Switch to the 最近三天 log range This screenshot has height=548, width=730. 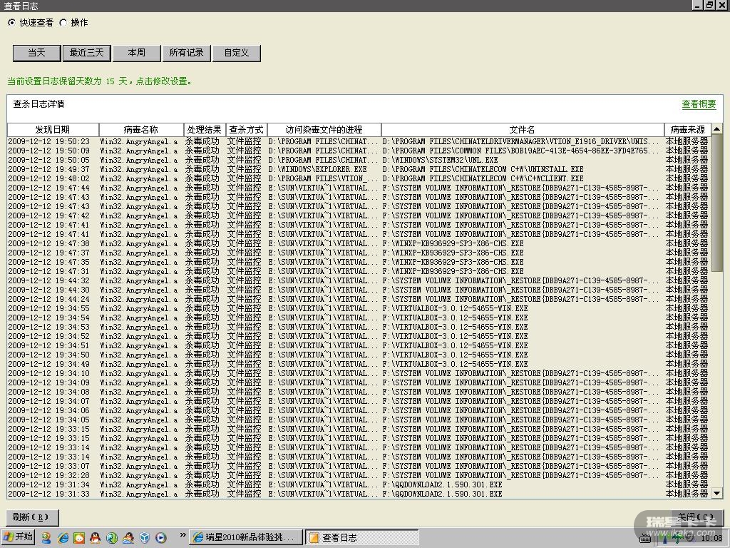click(x=87, y=53)
